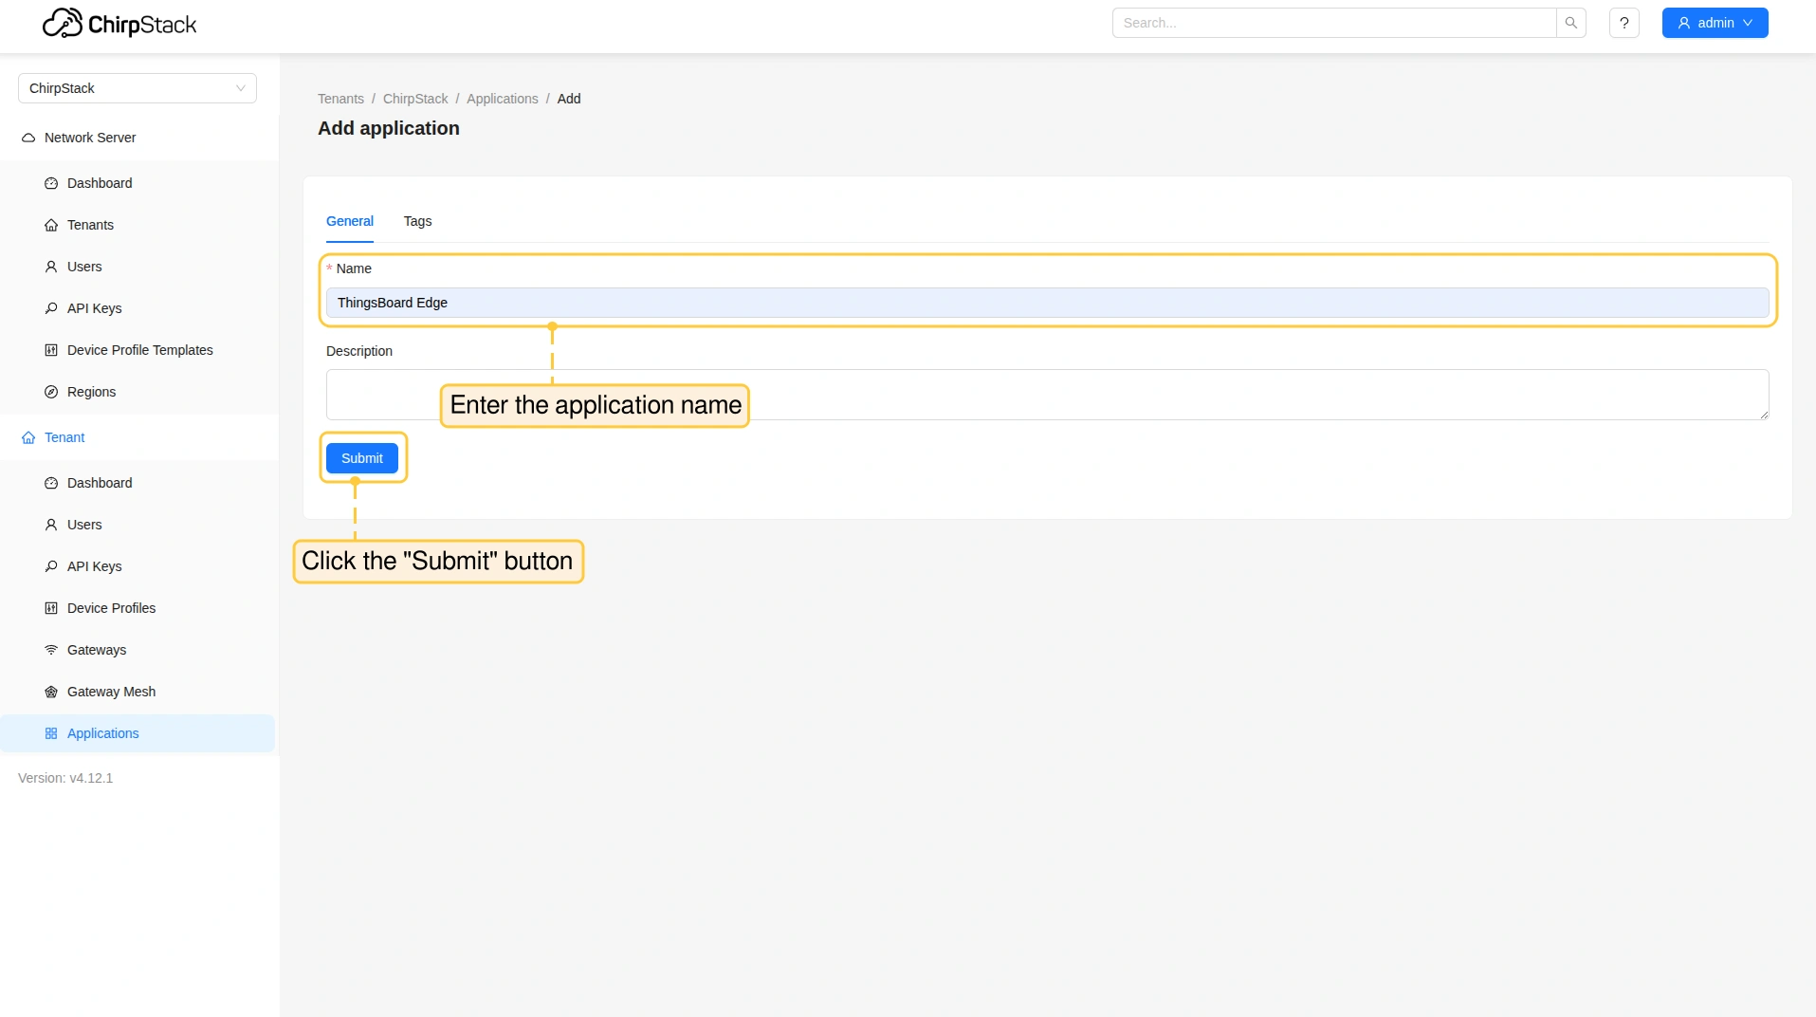The image size is (1816, 1017).
Task: Click the Device Profile Templates icon
Action: pos(51,350)
